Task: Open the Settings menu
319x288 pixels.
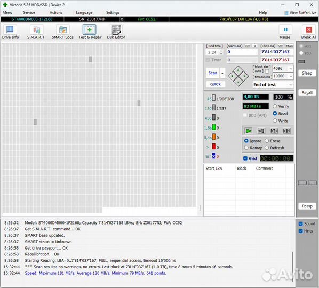Action: [113, 13]
